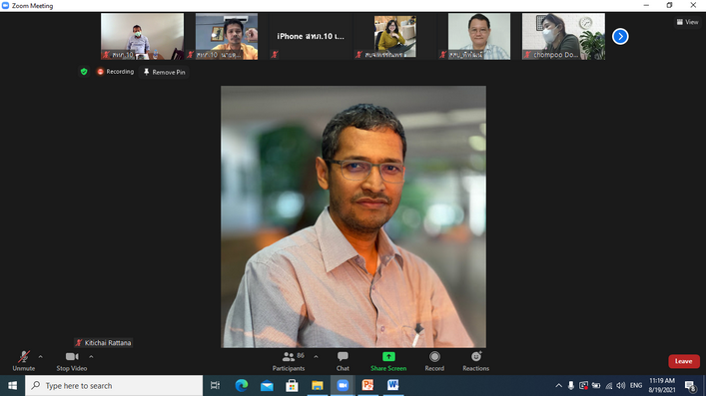Show next page of participant thumbnails
This screenshot has height=396, width=706.
click(620, 37)
